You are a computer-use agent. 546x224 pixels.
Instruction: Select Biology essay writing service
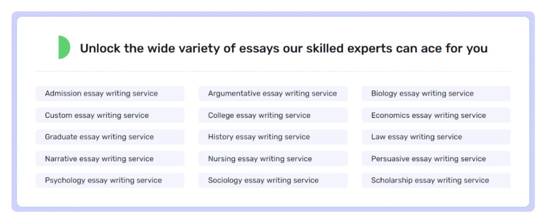(x=436, y=93)
